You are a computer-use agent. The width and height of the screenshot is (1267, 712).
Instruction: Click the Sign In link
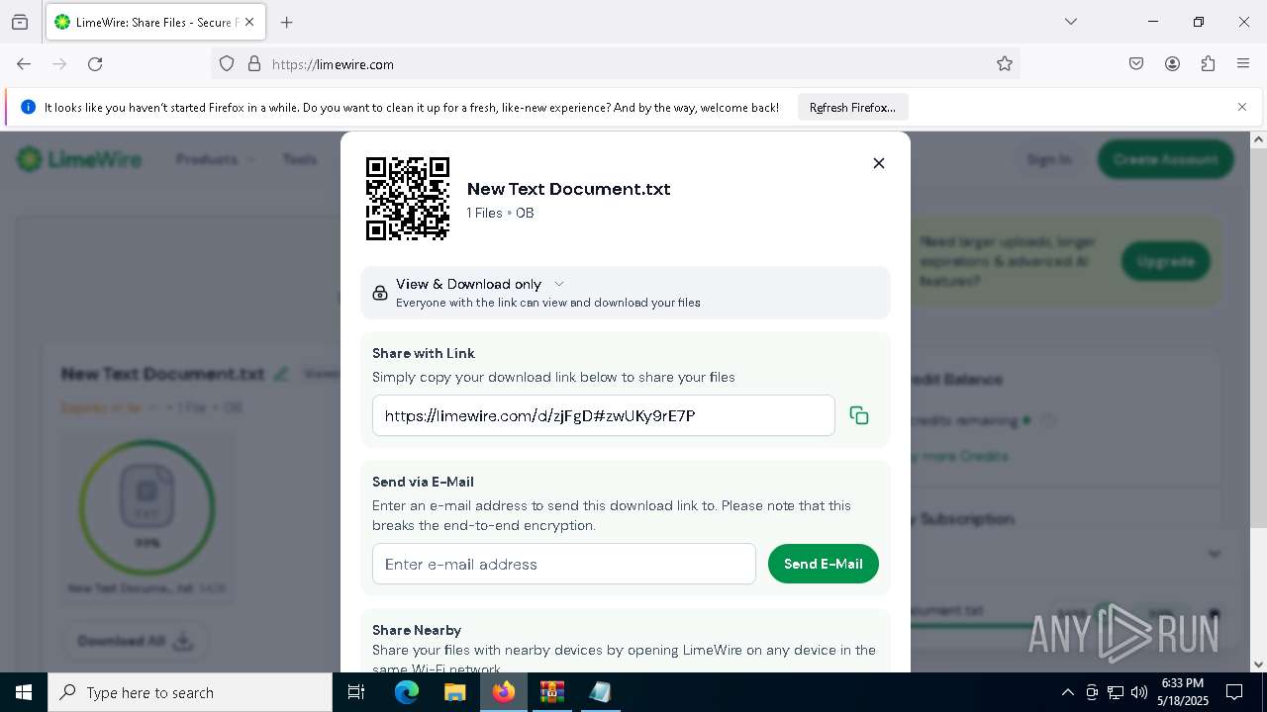click(1049, 159)
